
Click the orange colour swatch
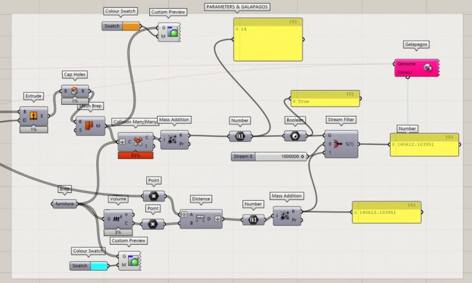pos(131,27)
